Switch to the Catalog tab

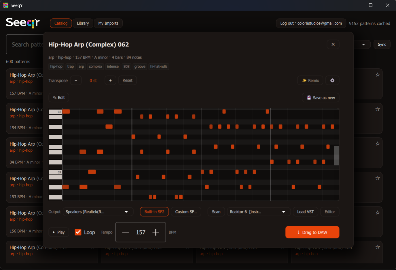pyautogui.click(x=61, y=23)
